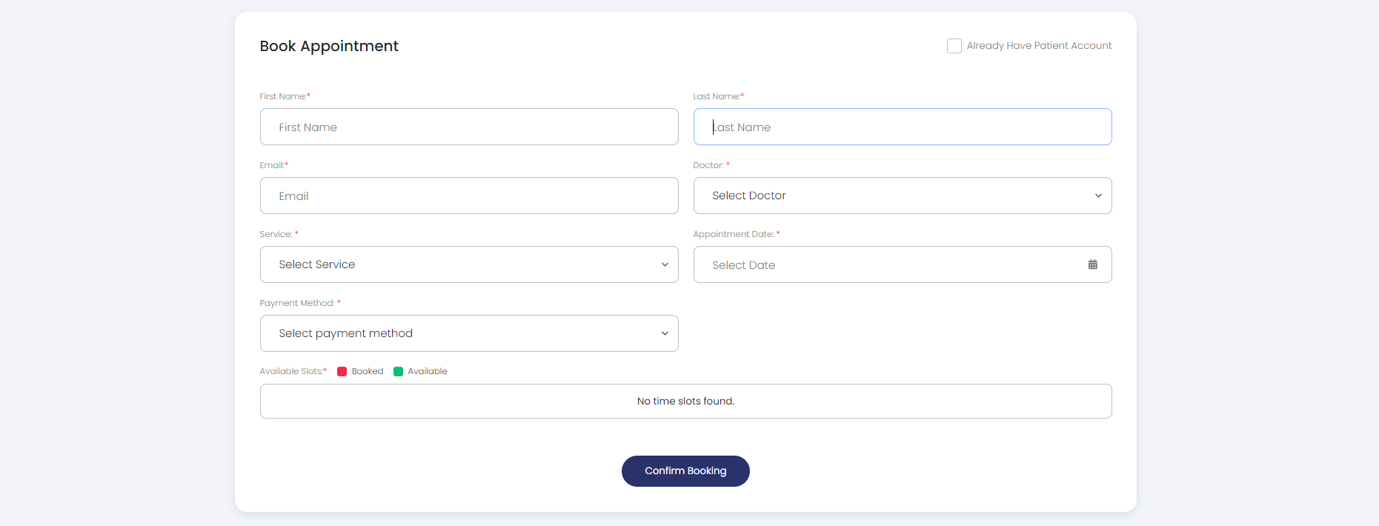Focus the First Name input field
This screenshot has width=1379, height=526.
click(468, 127)
